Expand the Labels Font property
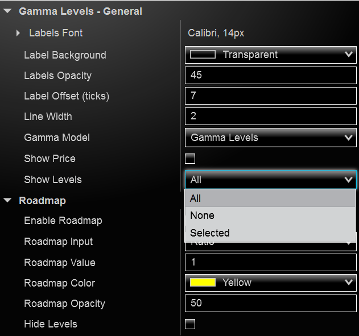 point(18,34)
